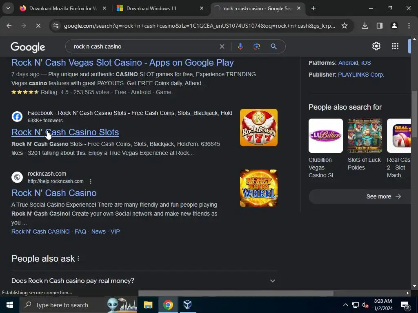The image size is (418, 313).
Task: Open Chrome three-dot menu
Action: pos(409,26)
